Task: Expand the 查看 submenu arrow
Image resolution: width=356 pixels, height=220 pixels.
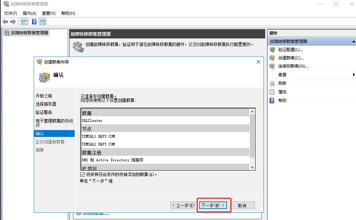Action: [x=353, y=74]
